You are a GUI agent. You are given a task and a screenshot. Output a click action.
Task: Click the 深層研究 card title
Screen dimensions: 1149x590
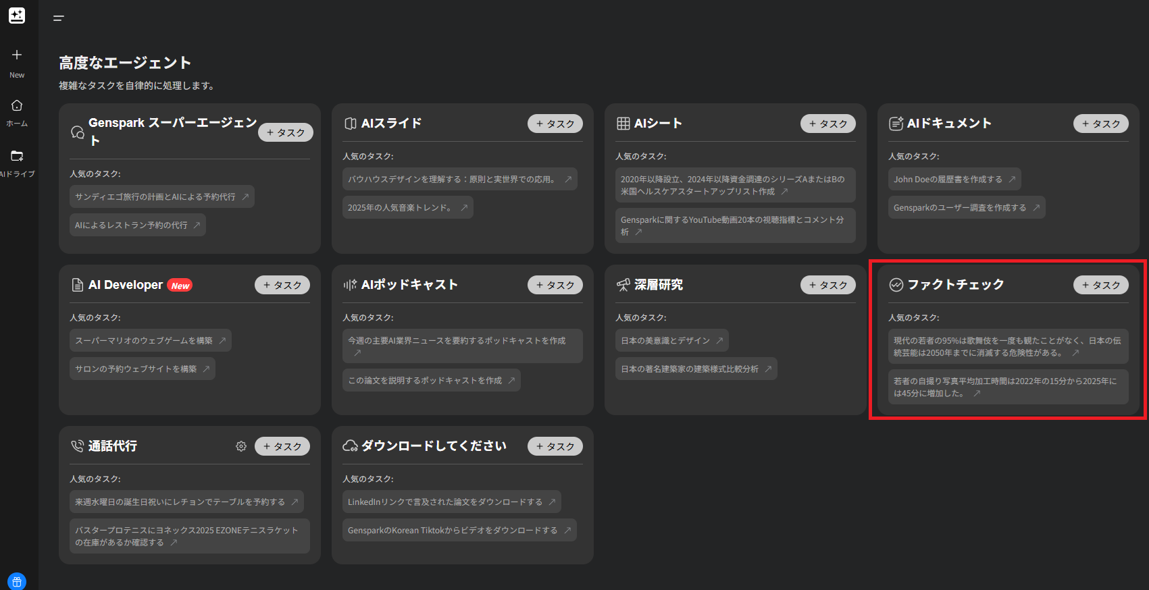[658, 285]
